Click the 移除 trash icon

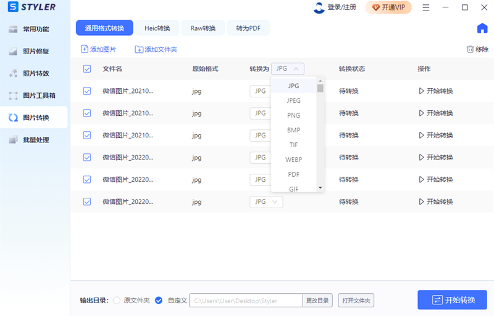coord(470,49)
